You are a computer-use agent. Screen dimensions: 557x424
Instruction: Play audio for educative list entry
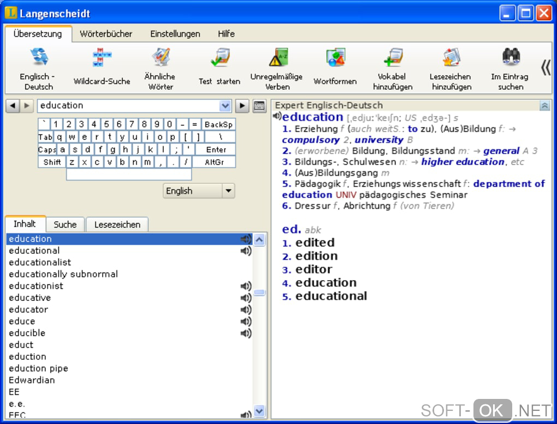246,298
